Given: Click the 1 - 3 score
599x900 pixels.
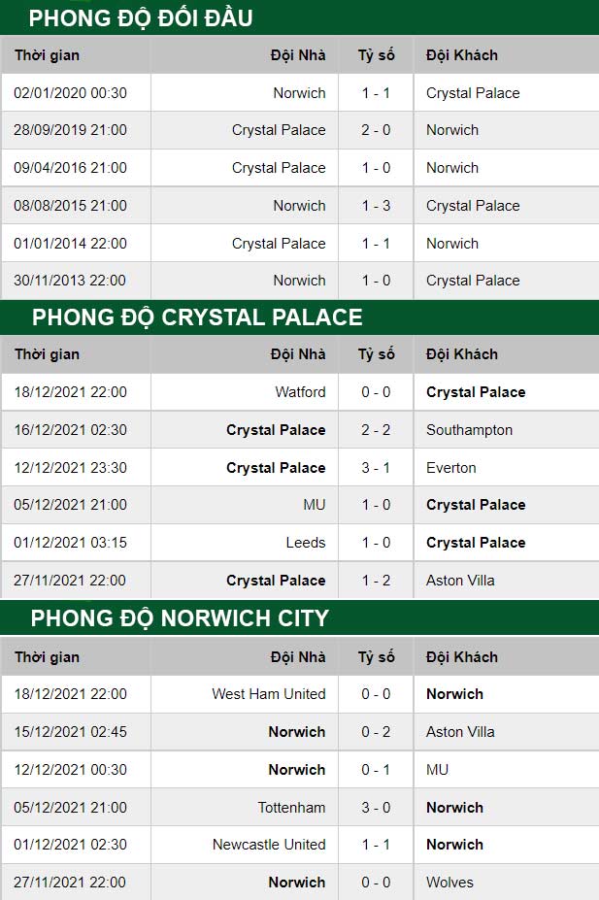Looking at the screenshot, I should 376,206.
